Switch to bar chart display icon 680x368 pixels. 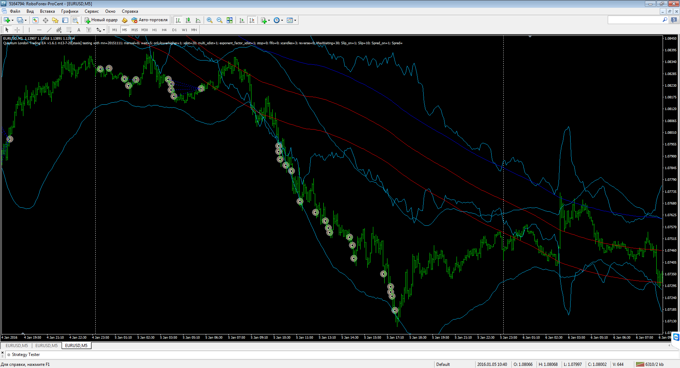coord(178,20)
